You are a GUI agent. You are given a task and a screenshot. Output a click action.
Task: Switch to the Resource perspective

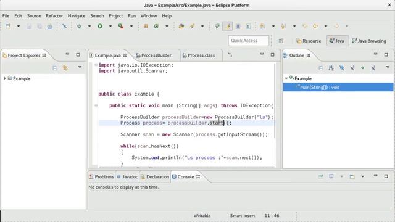tap(309, 41)
